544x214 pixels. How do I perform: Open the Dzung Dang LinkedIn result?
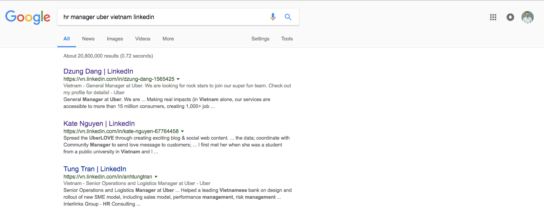98,71
